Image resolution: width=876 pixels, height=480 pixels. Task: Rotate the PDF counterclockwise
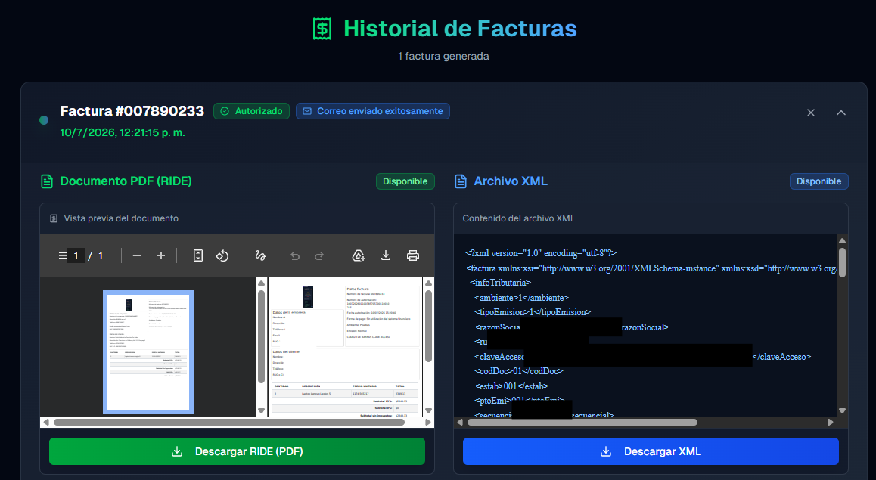(222, 255)
